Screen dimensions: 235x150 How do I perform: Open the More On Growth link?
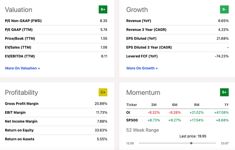[x=142, y=68]
